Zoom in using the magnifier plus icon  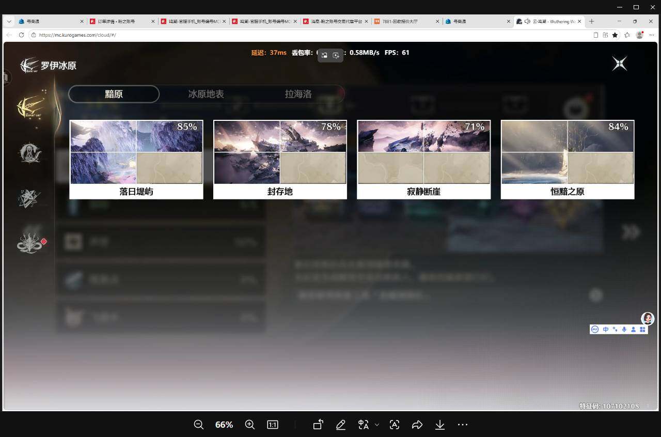(250, 425)
